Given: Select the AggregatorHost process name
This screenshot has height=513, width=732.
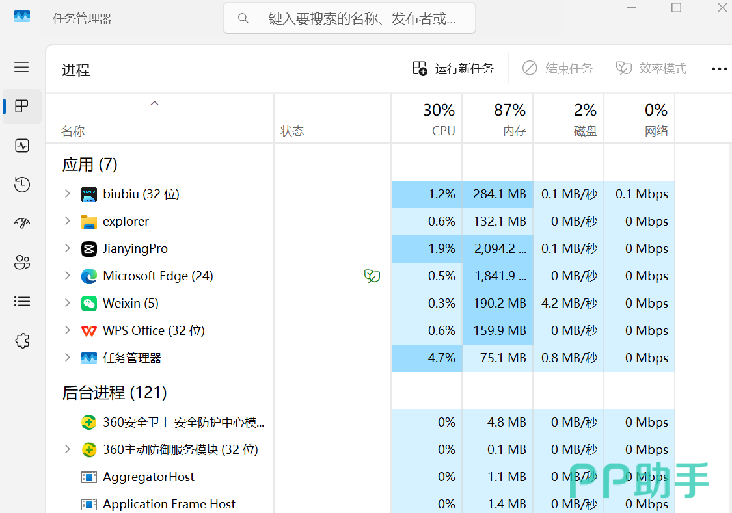Looking at the screenshot, I should point(148,477).
